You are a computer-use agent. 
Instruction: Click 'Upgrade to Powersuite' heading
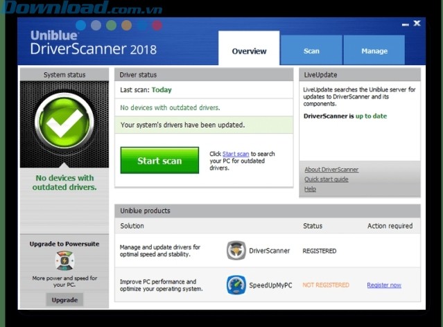tap(64, 244)
